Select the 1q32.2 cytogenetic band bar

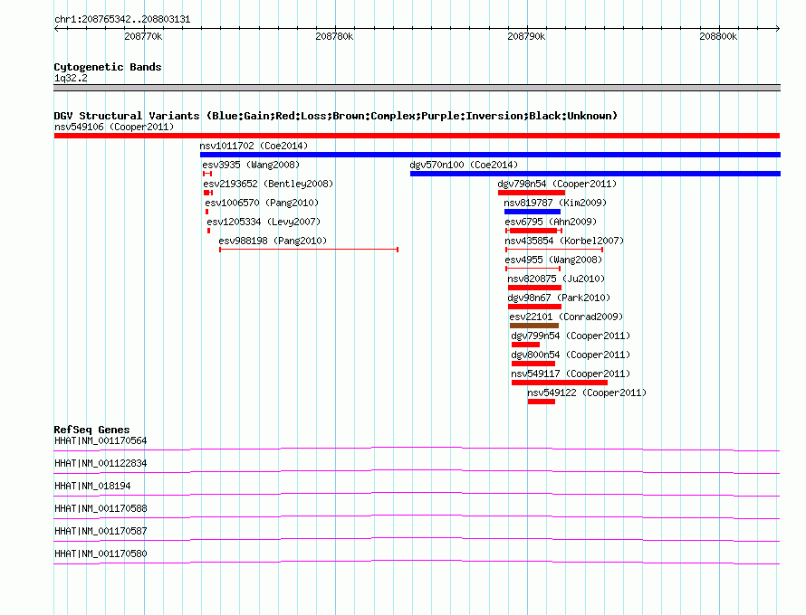click(417, 88)
